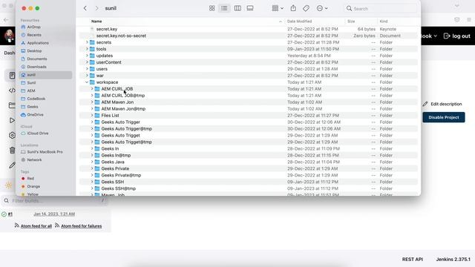Expand the secrets folder

87,42
